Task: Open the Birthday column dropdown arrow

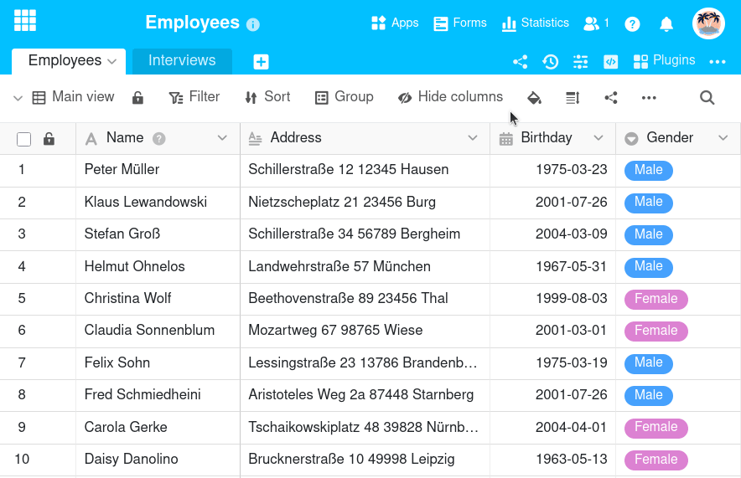Action: click(x=598, y=138)
